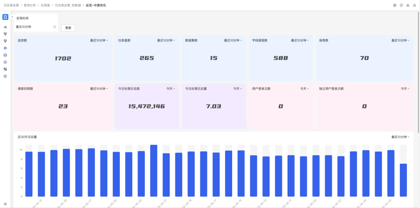The height and width of the screenshot is (208, 420).
Task: Open the info circle icon in top bar
Action: coord(401,5)
